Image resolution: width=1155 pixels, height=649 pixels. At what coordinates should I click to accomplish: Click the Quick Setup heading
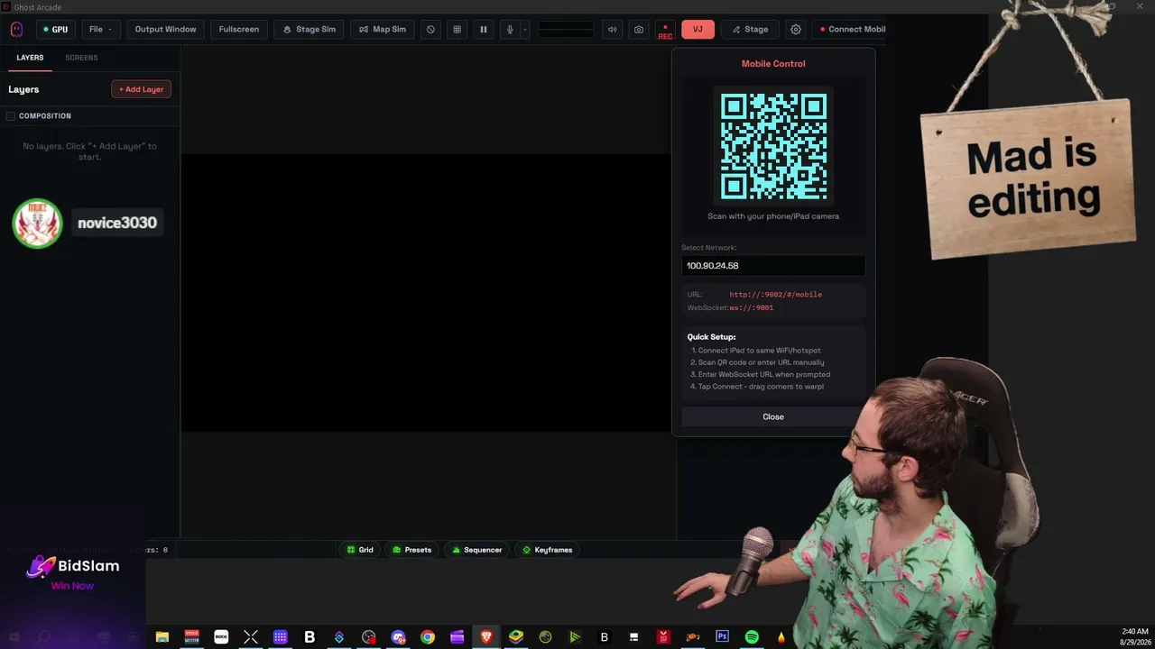711,337
